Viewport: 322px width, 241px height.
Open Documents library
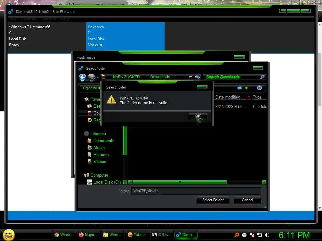point(101,141)
